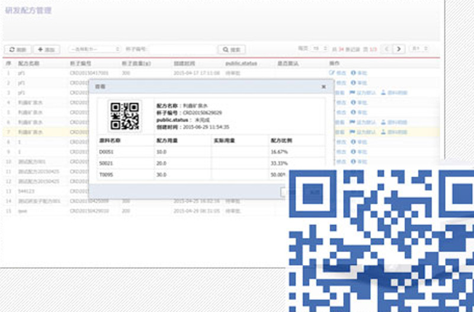The width and height of the screenshot is (474, 312).
Task: Click the 2015-06-29 11:54:35 creation time in the dialog
Action: point(206,127)
